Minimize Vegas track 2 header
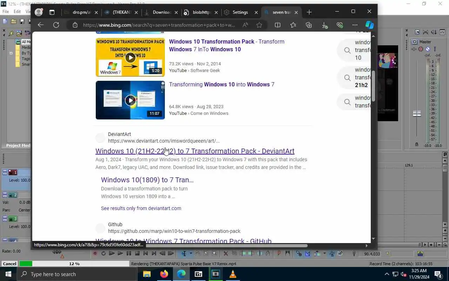The width and height of the screenshot is (449, 281). pos(5,195)
